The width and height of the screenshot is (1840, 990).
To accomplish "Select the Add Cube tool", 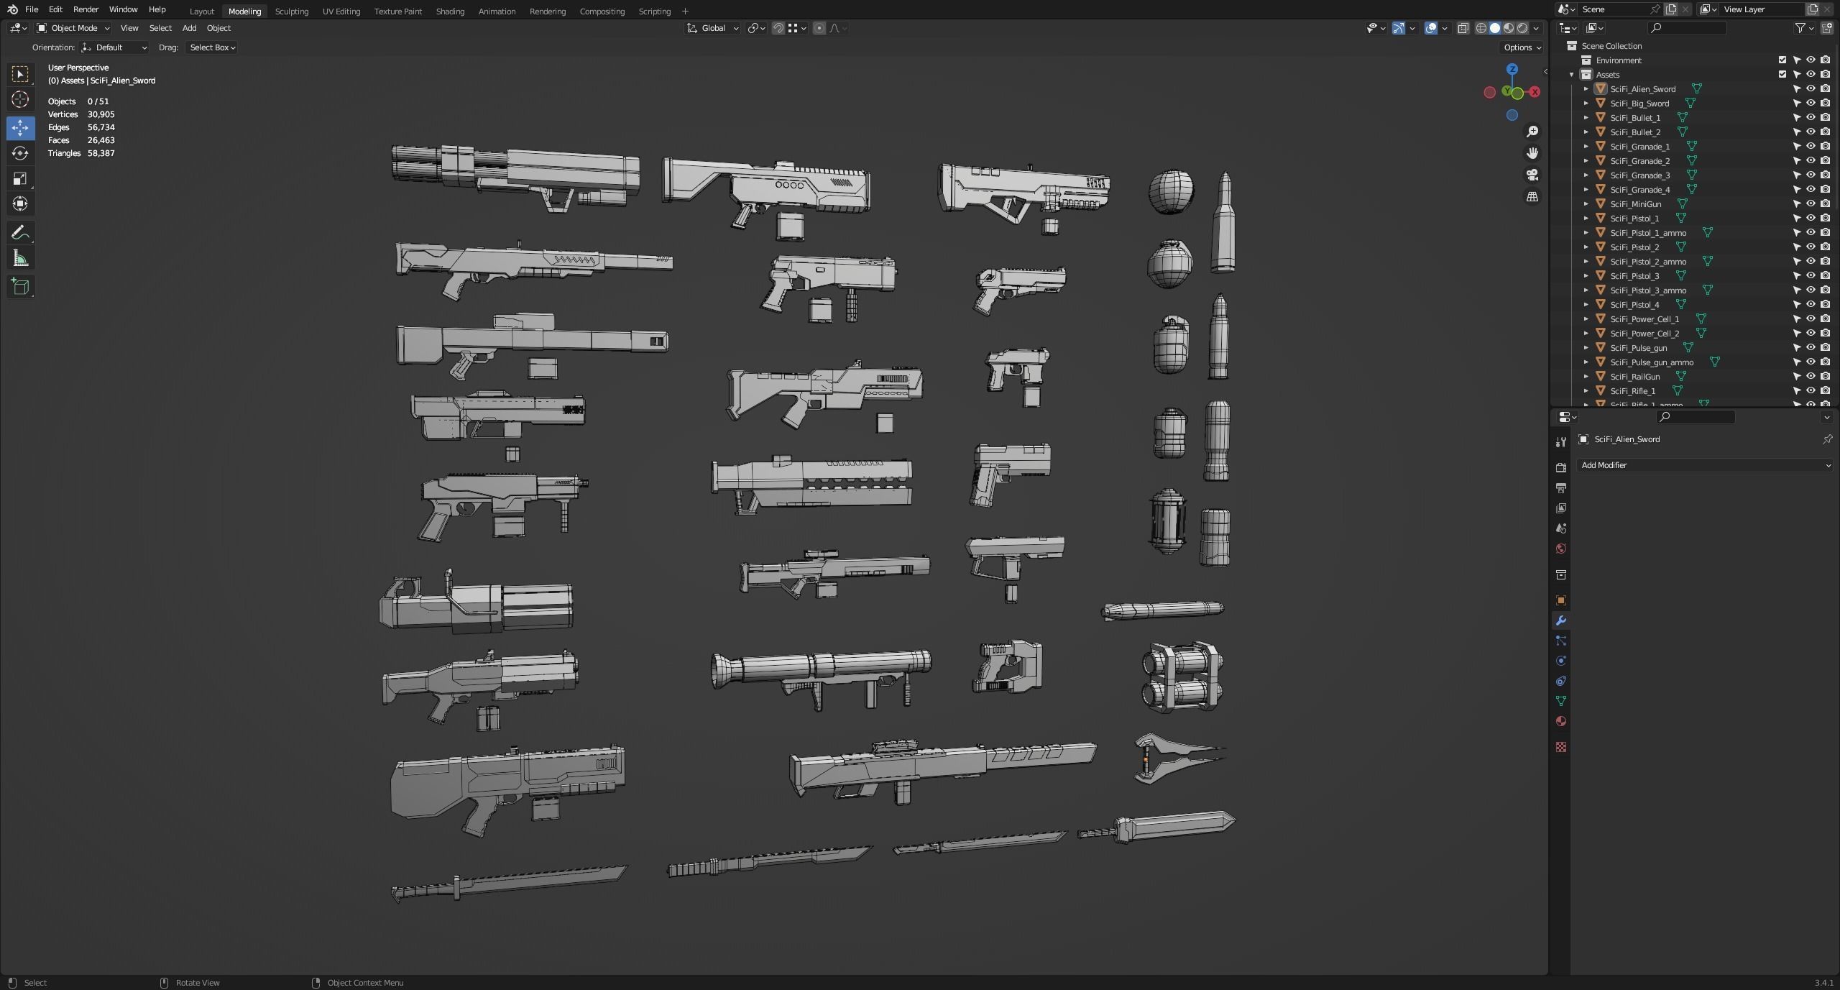I will pos(20,287).
